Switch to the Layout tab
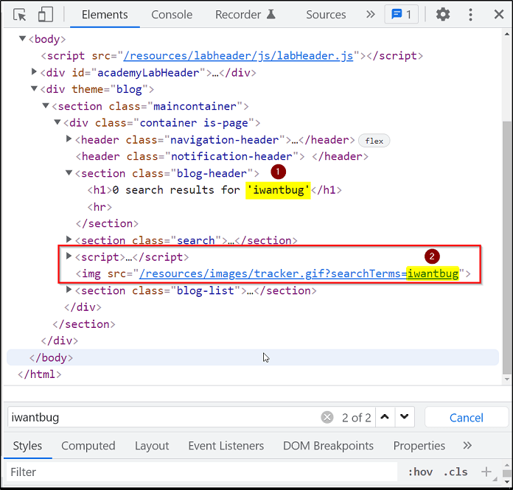Image resolution: width=513 pixels, height=490 pixels. [x=152, y=446]
